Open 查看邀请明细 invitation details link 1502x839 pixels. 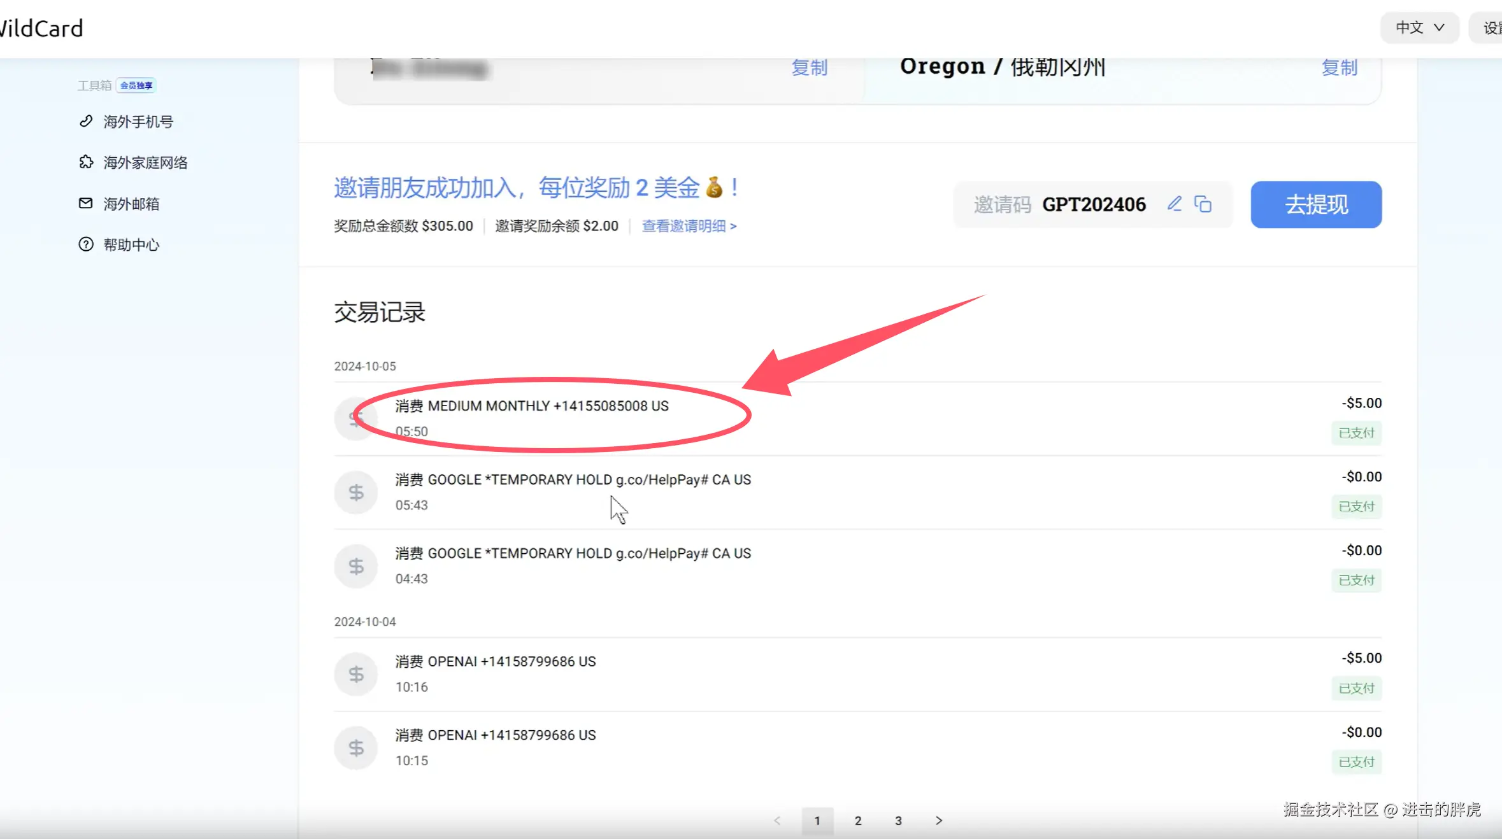(x=689, y=226)
